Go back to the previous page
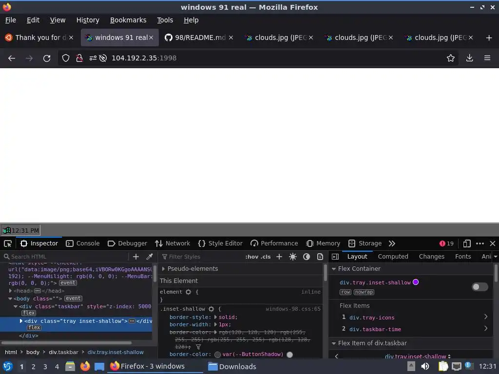This screenshot has width=499, height=374. tap(12, 58)
